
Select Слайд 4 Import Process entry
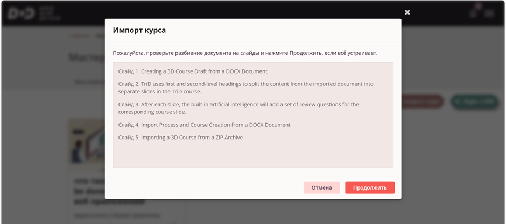(205, 125)
